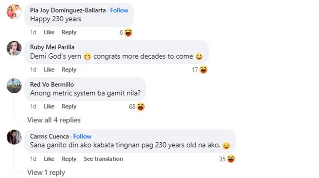The image size is (319, 178).
Task: See translation of Carms Cuenca's comment
Action: coord(103,159)
